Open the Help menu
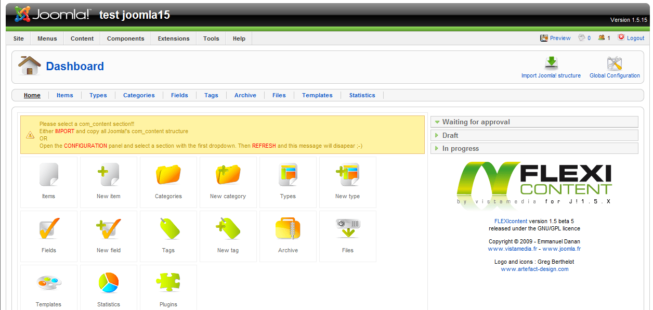The height and width of the screenshot is (310, 653). (x=239, y=38)
